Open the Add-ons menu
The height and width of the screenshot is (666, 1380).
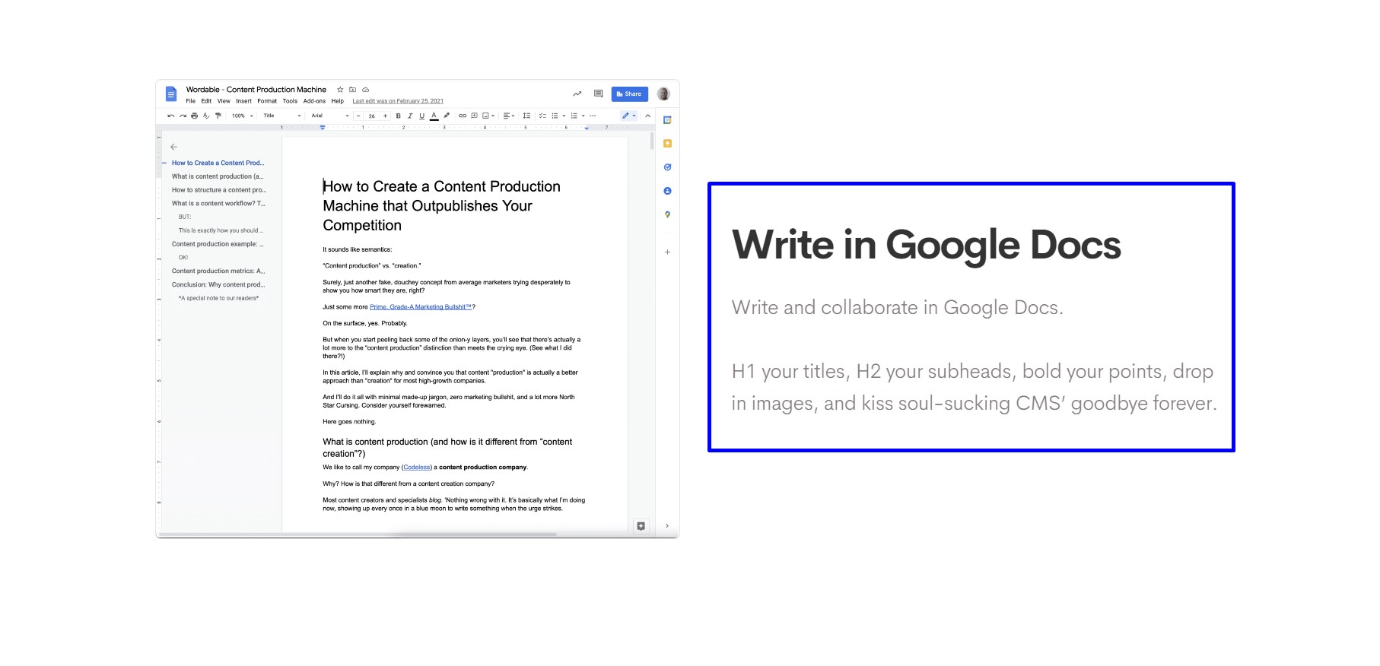tap(314, 101)
